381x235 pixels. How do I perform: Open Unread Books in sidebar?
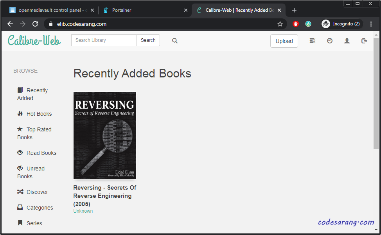click(31, 172)
